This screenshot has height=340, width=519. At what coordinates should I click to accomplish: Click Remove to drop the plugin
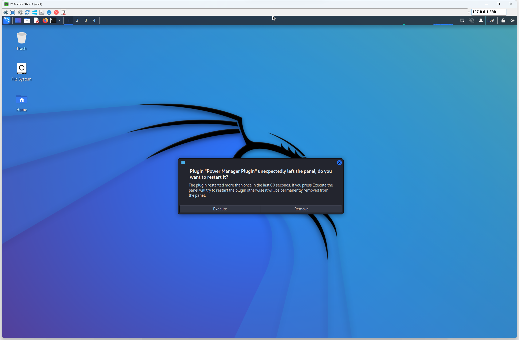(x=301, y=209)
